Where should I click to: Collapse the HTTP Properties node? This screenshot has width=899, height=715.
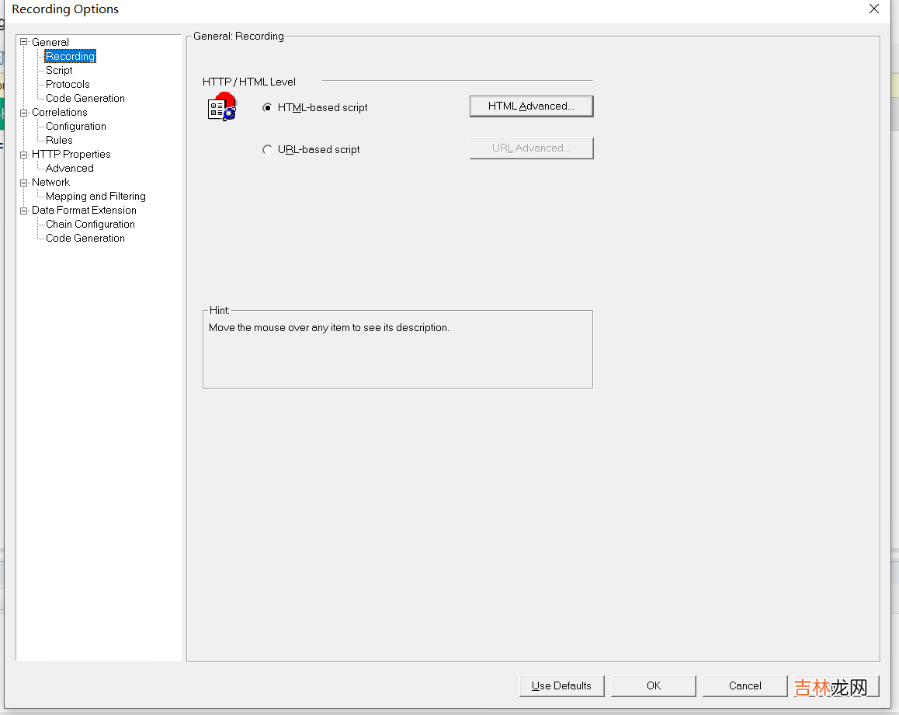(x=24, y=154)
